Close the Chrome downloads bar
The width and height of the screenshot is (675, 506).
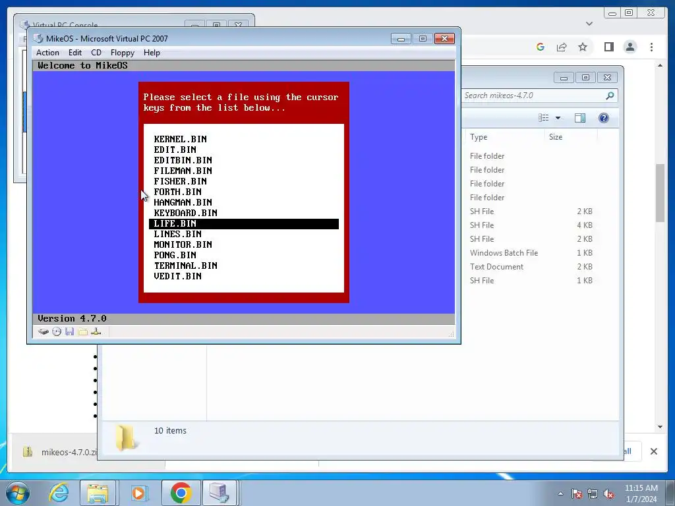click(653, 451)
